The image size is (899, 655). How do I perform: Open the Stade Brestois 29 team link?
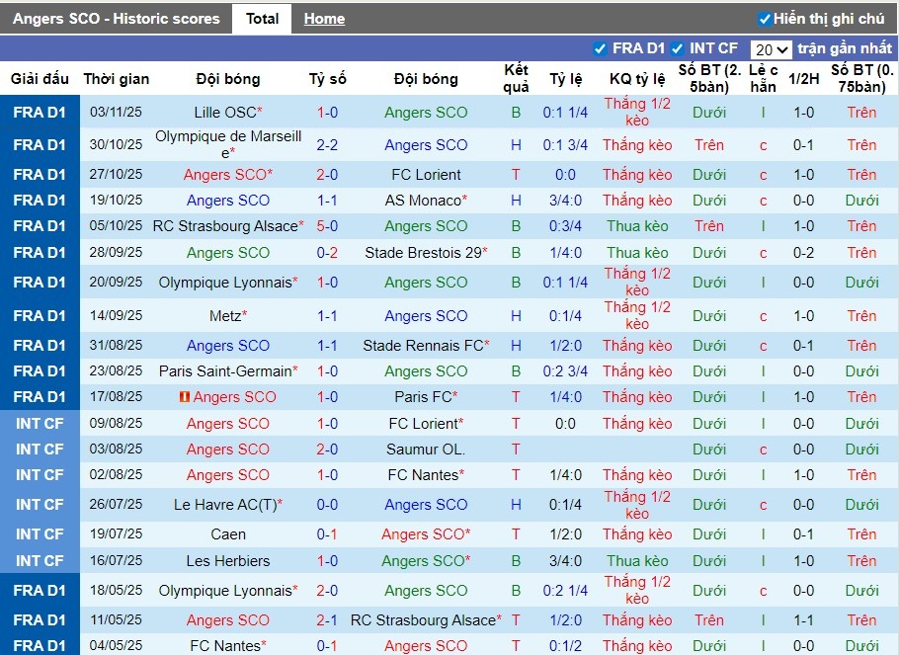point(423,253)
